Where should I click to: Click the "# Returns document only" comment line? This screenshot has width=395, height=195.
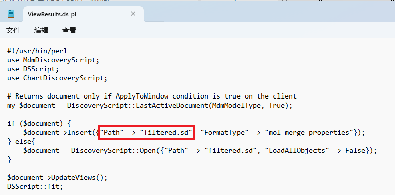(x=152, y=96)
